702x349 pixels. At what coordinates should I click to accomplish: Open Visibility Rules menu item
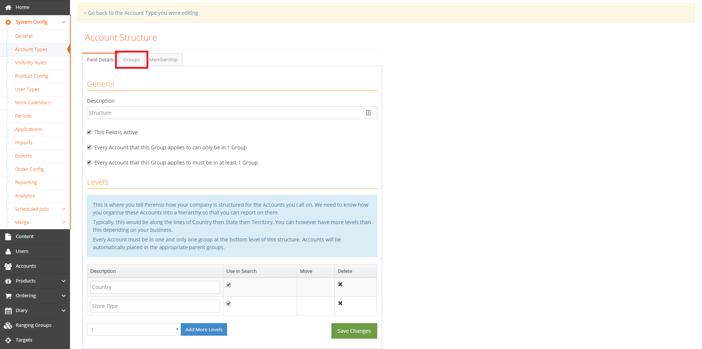[x=31, y=62]
